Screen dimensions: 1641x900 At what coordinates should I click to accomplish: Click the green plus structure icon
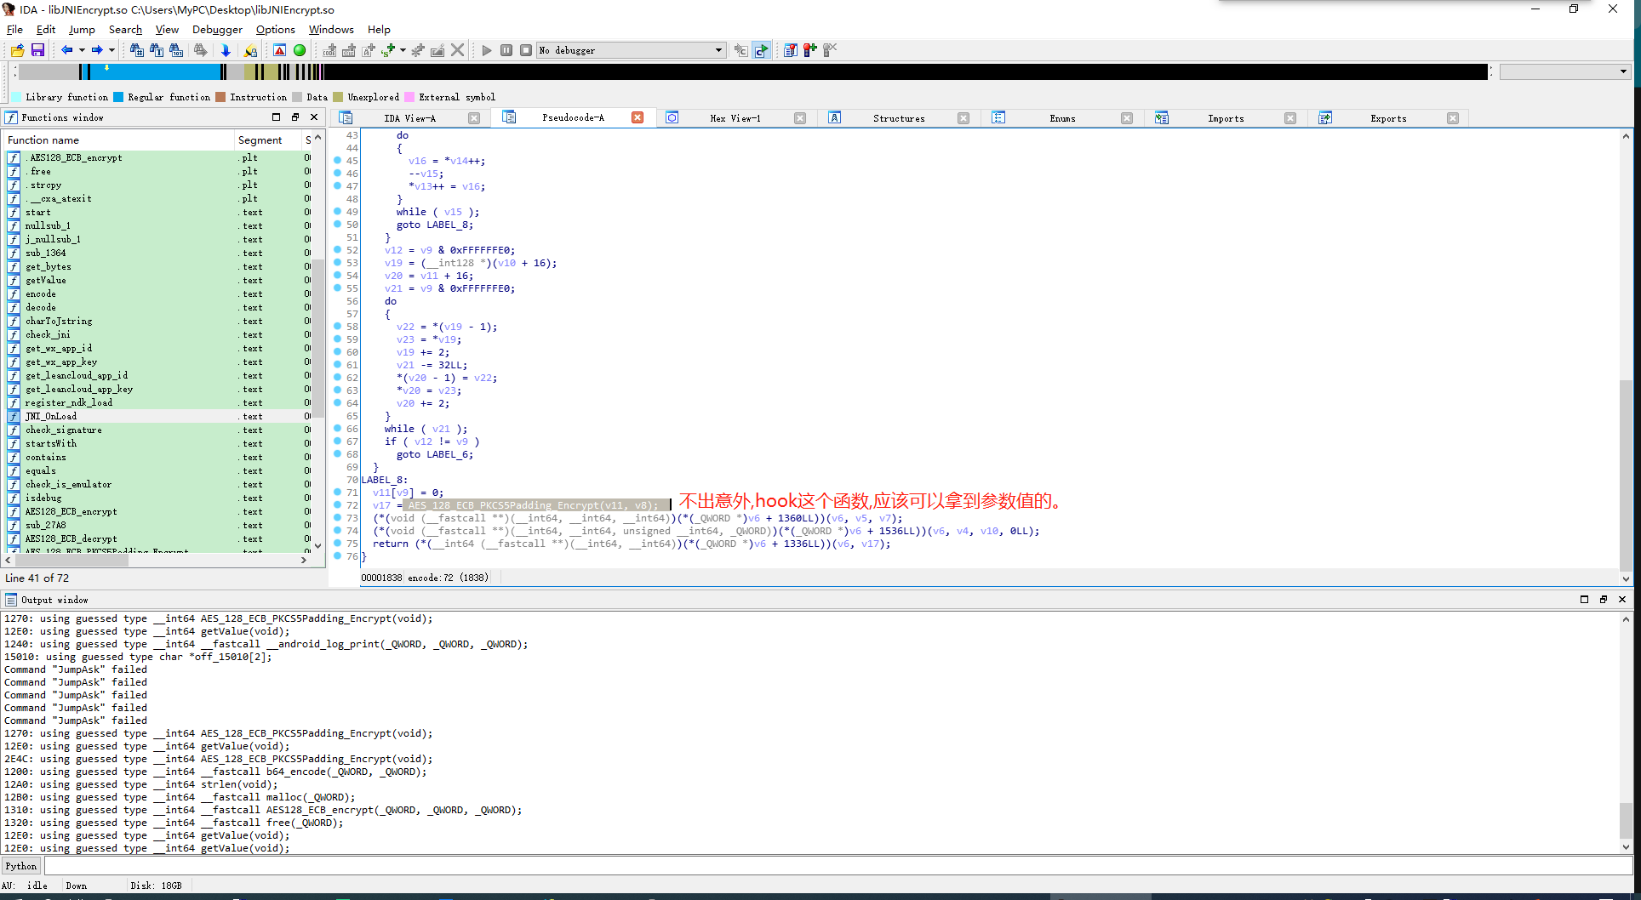(388, 50)
